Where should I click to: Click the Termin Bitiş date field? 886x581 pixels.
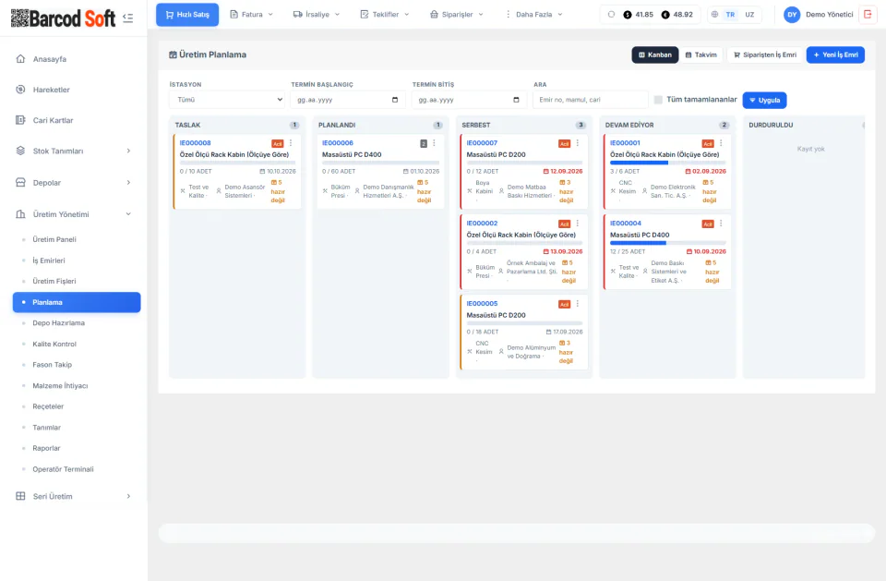[x=469, y=100]
